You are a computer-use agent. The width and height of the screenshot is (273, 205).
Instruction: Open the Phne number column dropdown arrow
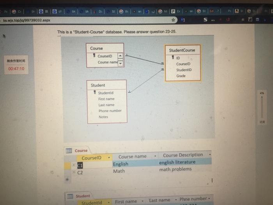pyautogui.click(x=209, y=198)
